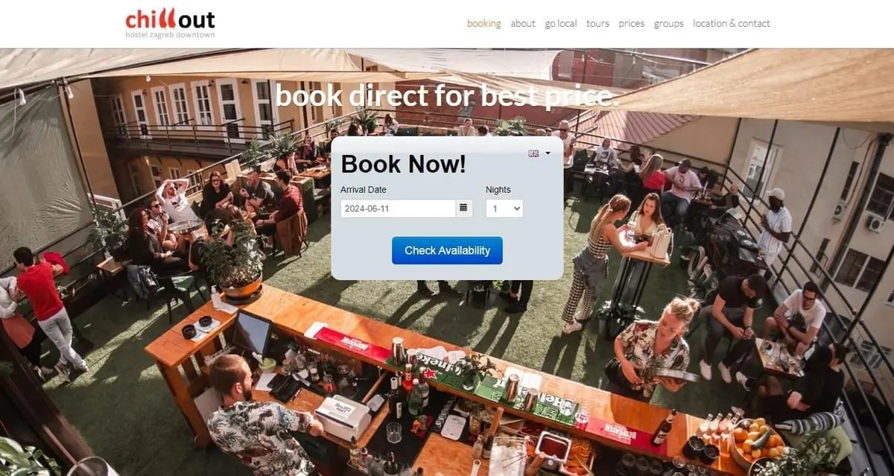
Task: Click the Check Availability button
Action: click(447, 250)
